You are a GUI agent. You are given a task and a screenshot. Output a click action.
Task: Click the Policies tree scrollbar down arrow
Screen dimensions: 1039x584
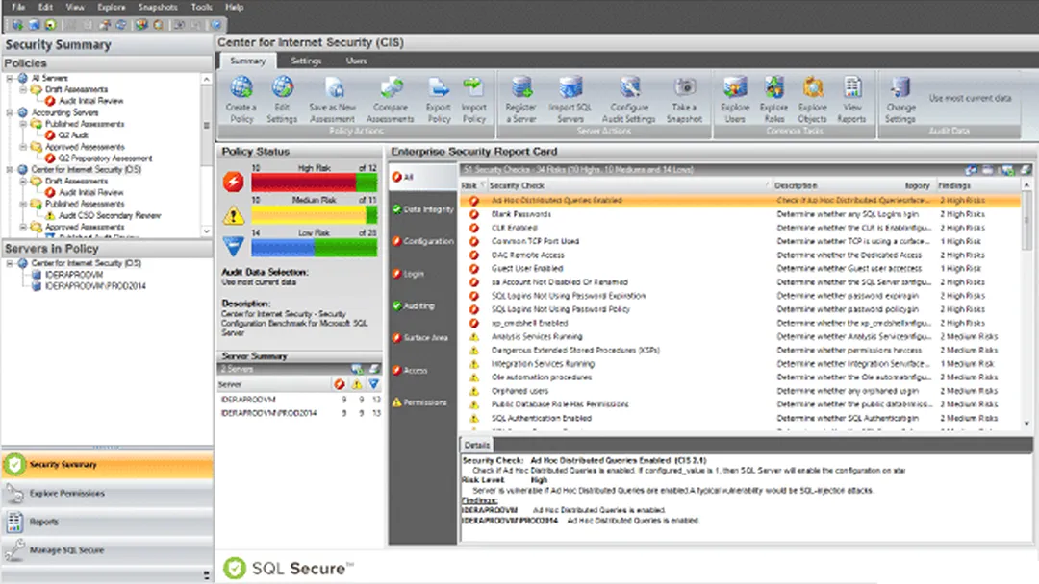(x=206, y=231)
